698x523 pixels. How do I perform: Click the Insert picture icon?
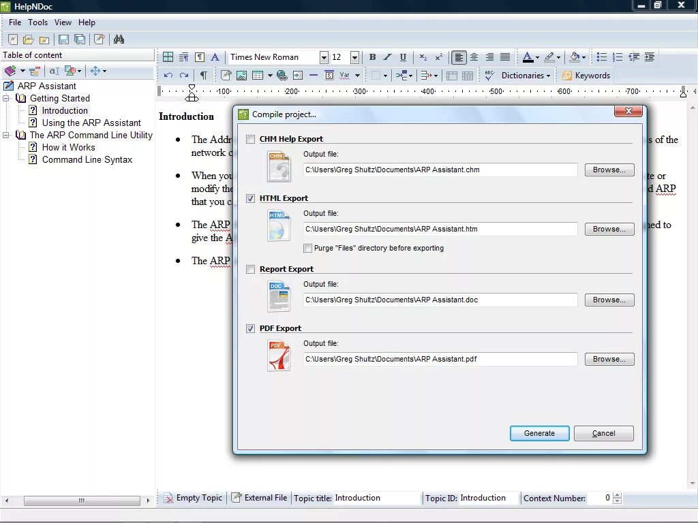(x=242, y=75)
